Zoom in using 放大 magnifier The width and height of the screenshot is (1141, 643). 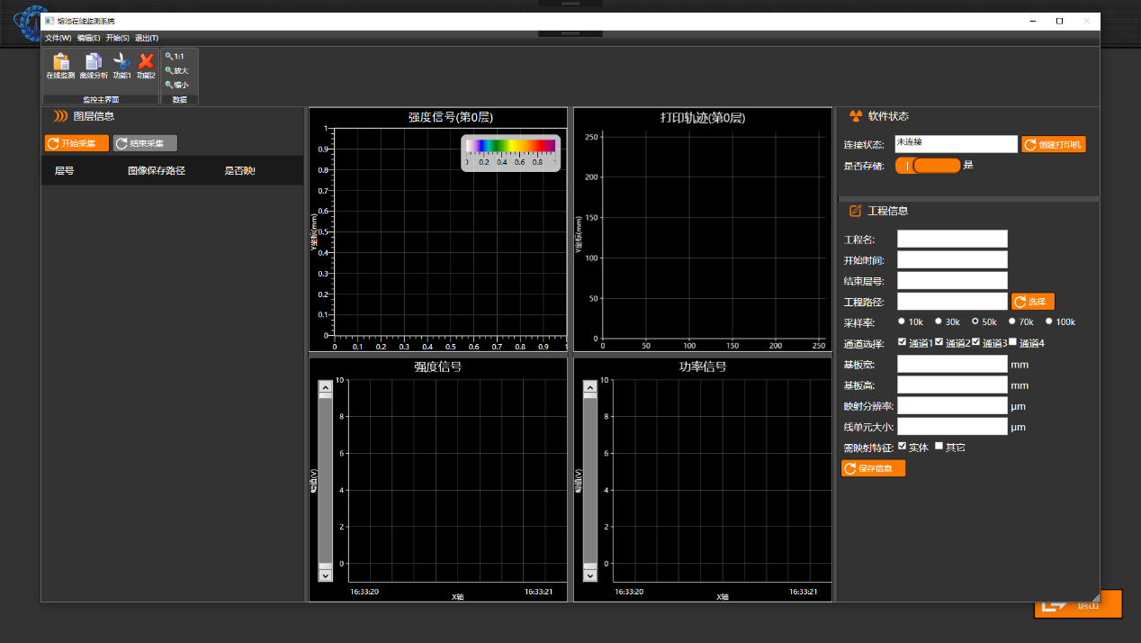[x=175, y=70]
